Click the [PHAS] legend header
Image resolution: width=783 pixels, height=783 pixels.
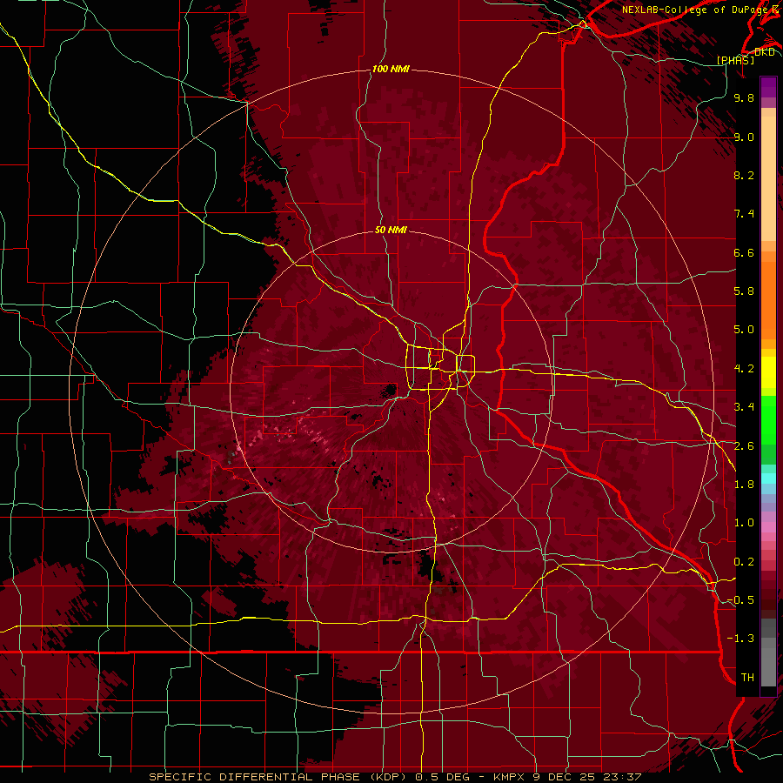click(735, 60)
